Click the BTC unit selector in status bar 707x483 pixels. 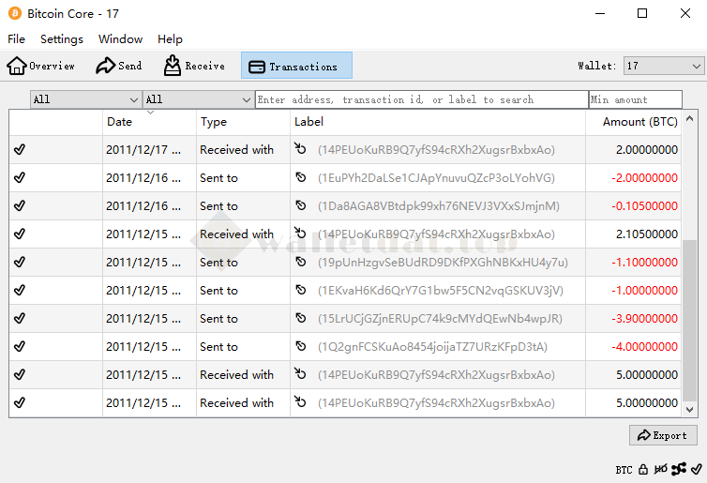(624, 470)
